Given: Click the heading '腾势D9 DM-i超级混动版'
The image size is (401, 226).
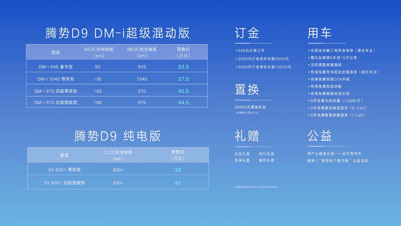Looking at the screenshot, I should tap(117, 33).
